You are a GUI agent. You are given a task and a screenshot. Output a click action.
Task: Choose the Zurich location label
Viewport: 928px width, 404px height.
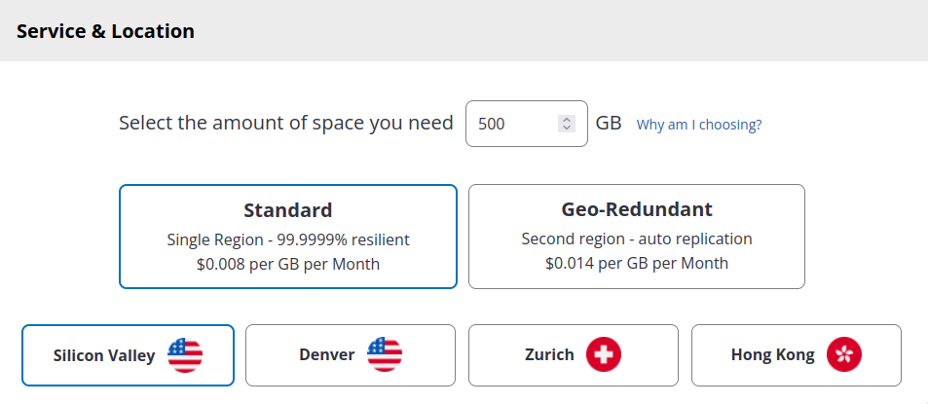(549, 355)
